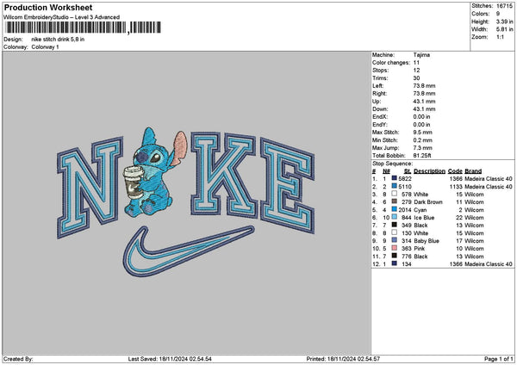The width and height of the screenshot is (517, 365).
Task: Click the 'St.' column header
Action: [408, 171]
